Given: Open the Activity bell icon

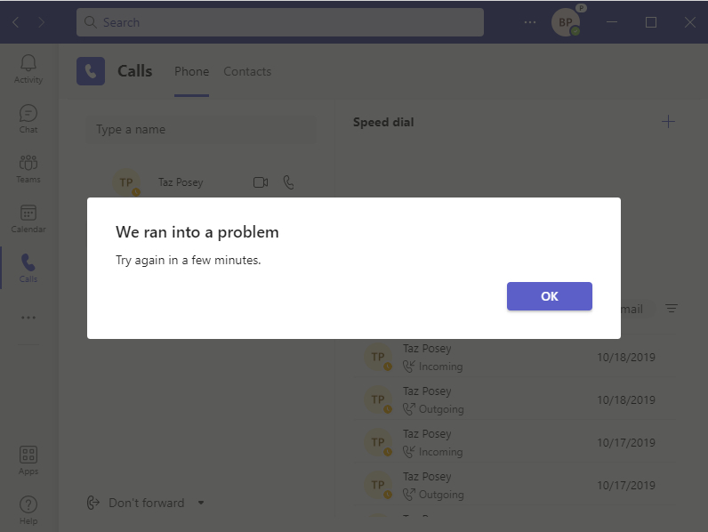Looking at the screenshot, I should pos(28,69).
